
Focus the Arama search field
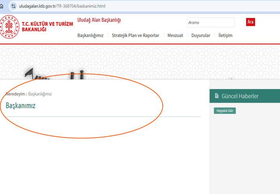click(210, 23)
